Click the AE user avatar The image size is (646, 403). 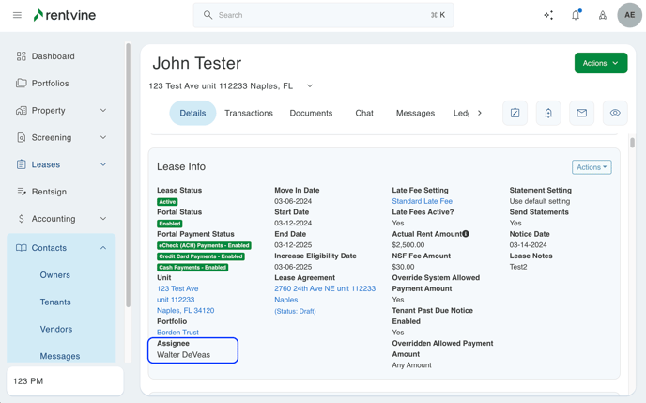click(629, 15)
